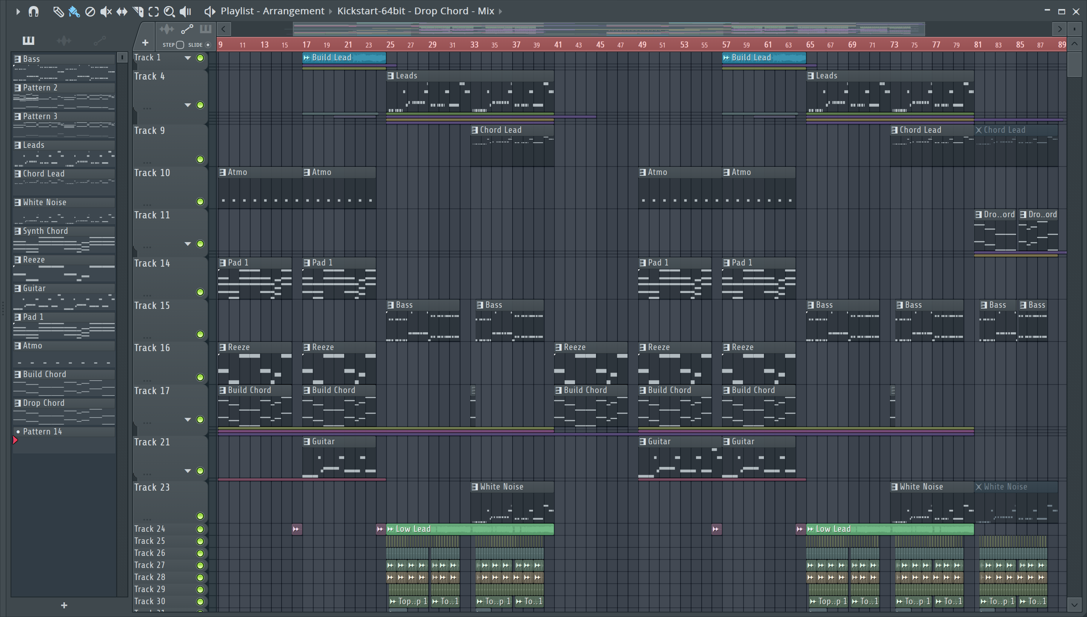
Task: Mute Track 9 with its green LED
Action: (x=200, y=159)
